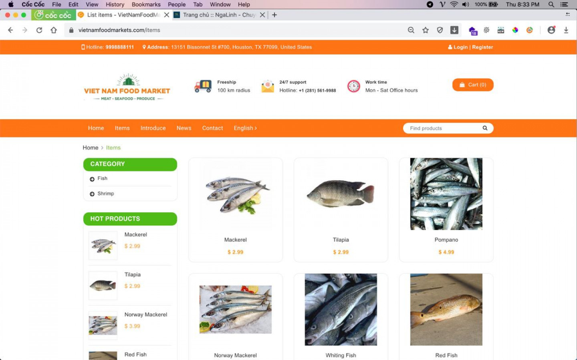Open Norway Mackerel thumbnail in Hot Products
The image size is (577, 360).
tap(103, 326)
